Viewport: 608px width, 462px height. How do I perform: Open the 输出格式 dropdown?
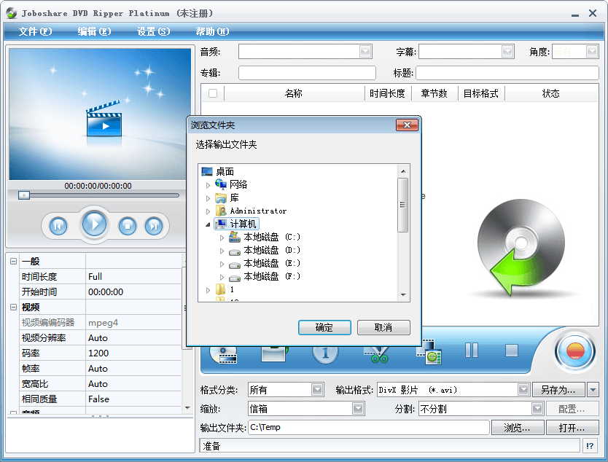coord(523,390)
